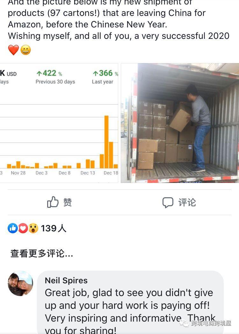Click the wow face reaction icon
This screenshot has width=239, height=334.
[33, 228]
